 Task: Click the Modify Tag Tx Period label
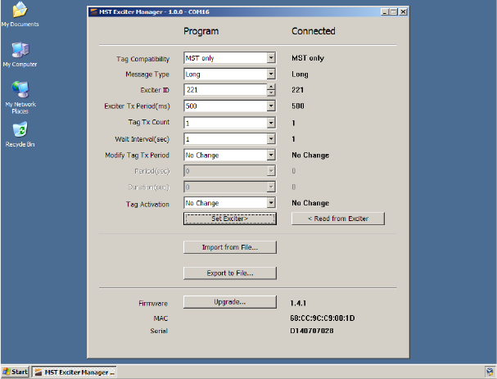click(137, 156)
